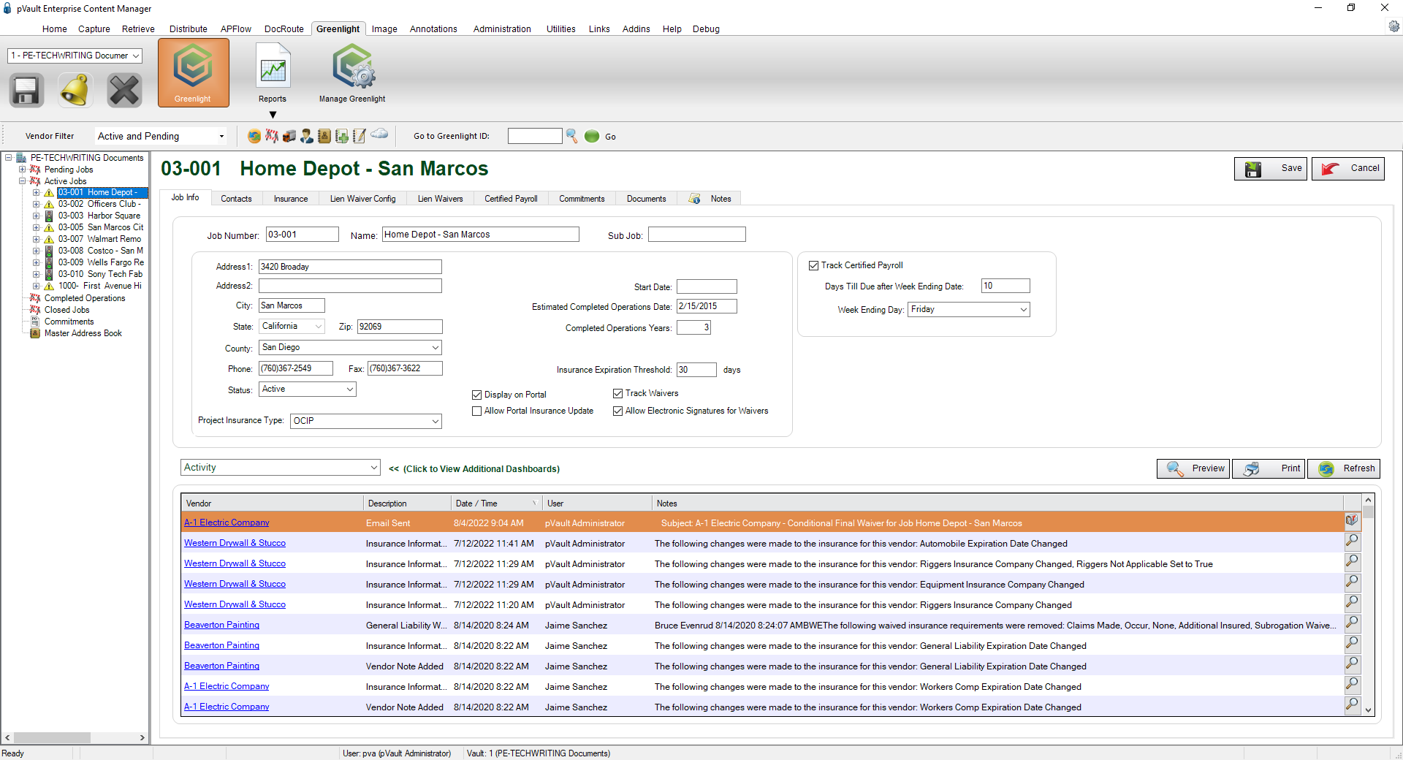Expand the Pending Jobs tree node
Image resolution: width=1403 pixels, height=760 pixels.
[x=23, y=170]
